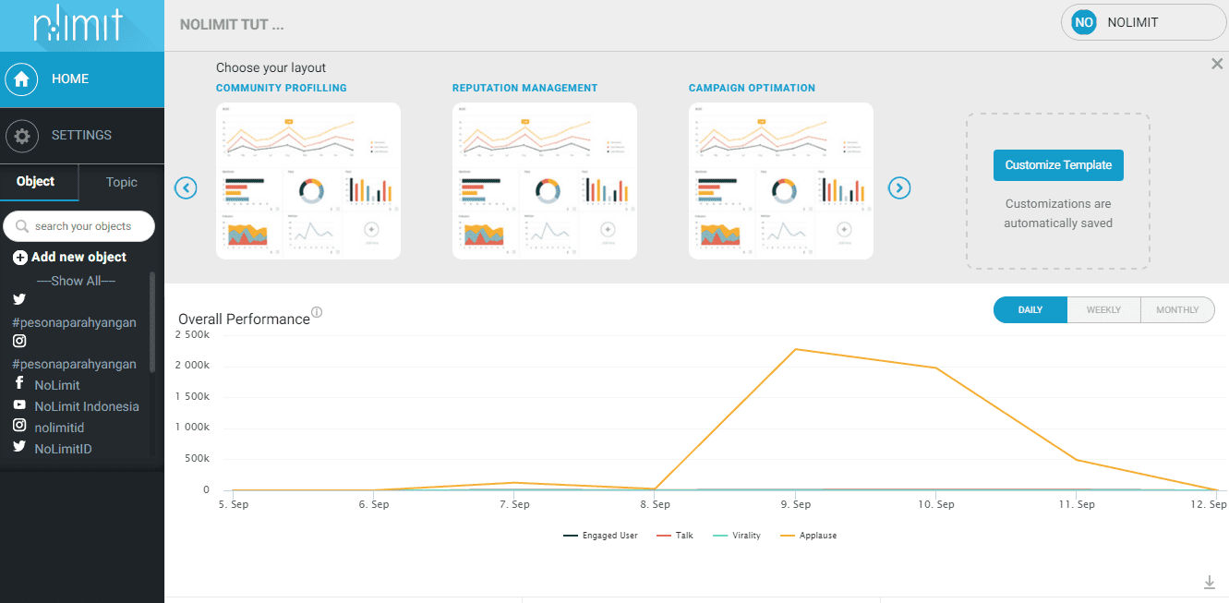Show next layouts with the right arrow
This screenshot has width=1229, height=603.
[x=899, y=188]
